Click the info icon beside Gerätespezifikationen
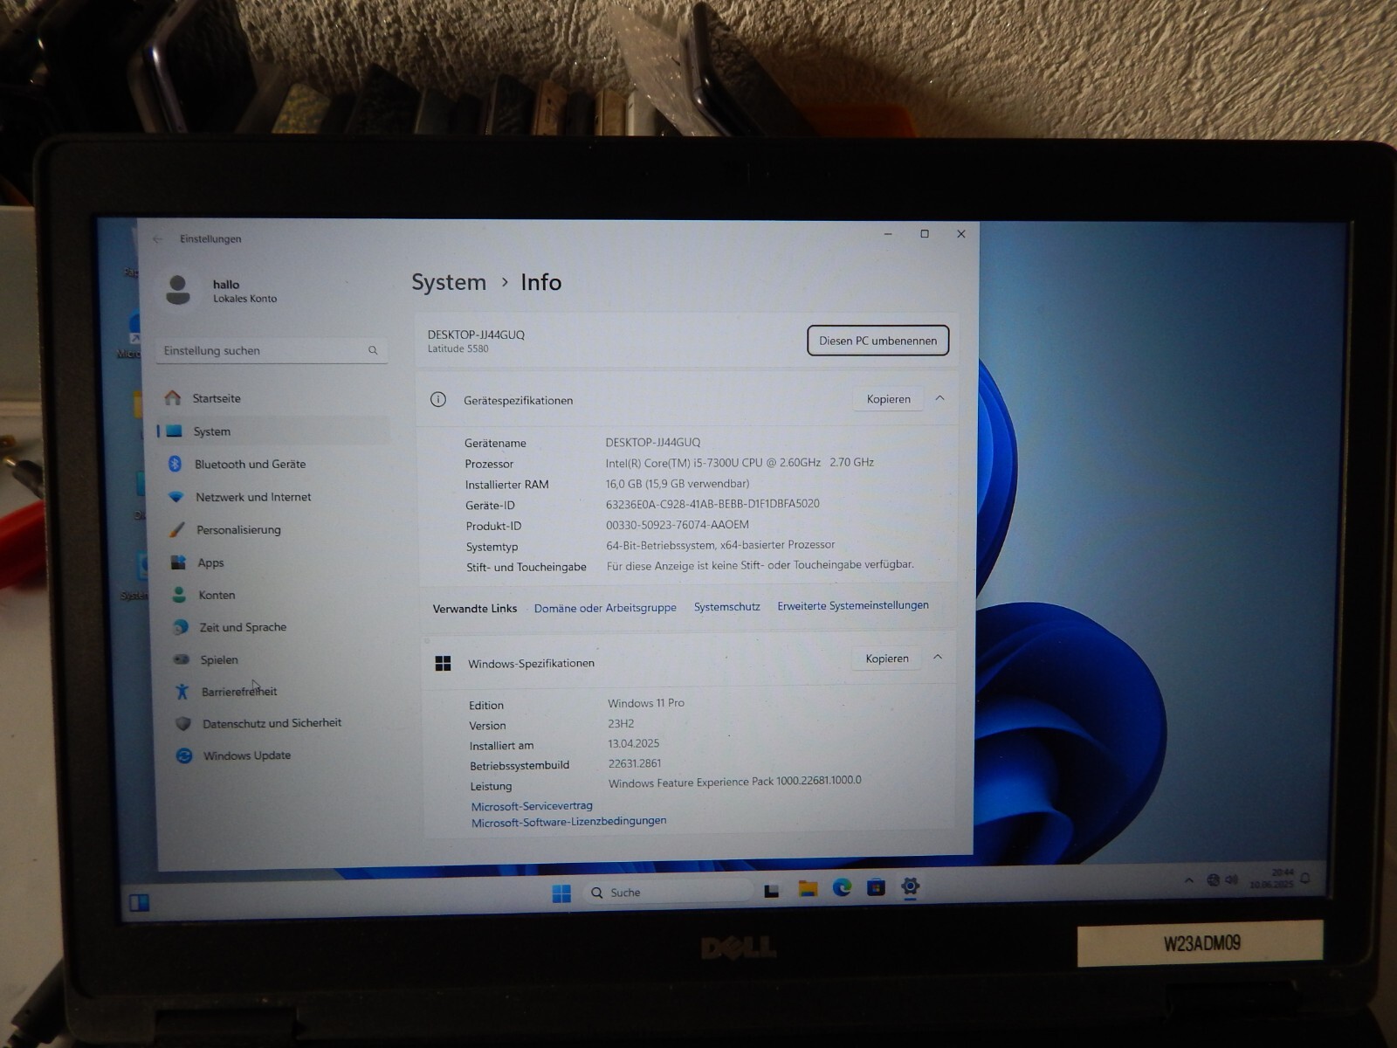Image resolution: width=1397 pixels, height=1048 pixels. coord(438,399)
